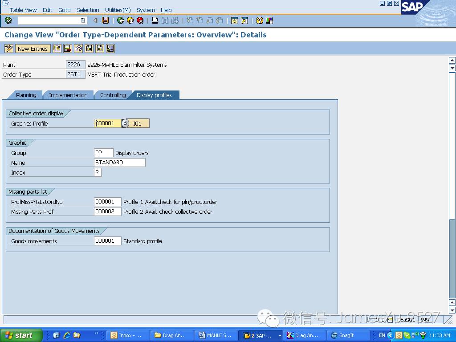Open the Goto menu
Viewport: 456px width, 342px height.
64,10
